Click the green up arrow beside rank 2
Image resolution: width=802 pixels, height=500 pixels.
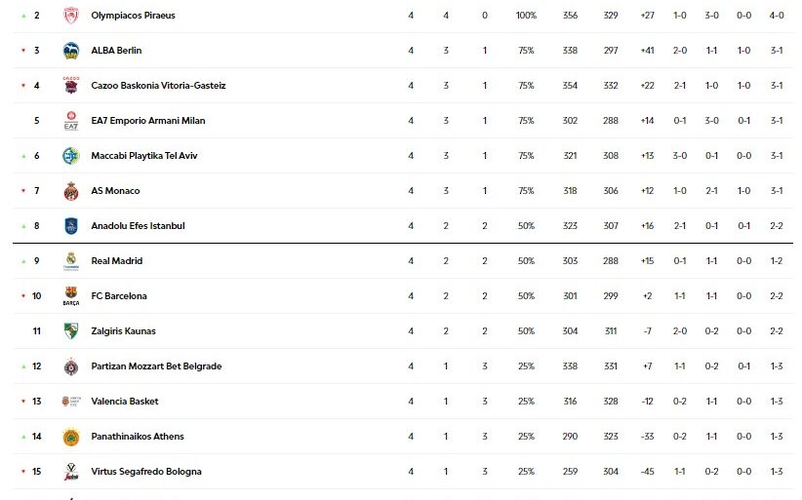[22, 16]
